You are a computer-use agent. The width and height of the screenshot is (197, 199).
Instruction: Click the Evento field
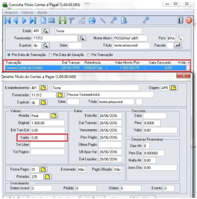click(169, 188)
